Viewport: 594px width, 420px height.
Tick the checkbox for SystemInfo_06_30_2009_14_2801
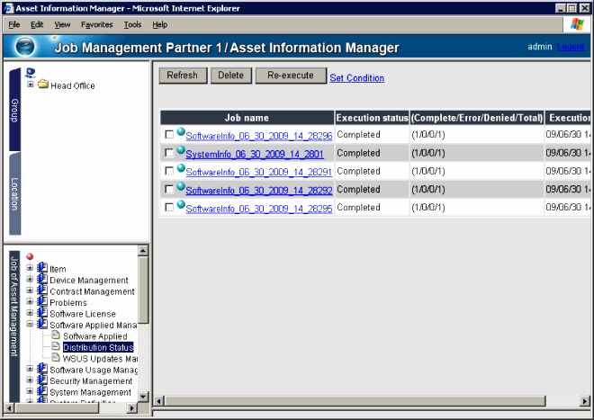[169, 154]
